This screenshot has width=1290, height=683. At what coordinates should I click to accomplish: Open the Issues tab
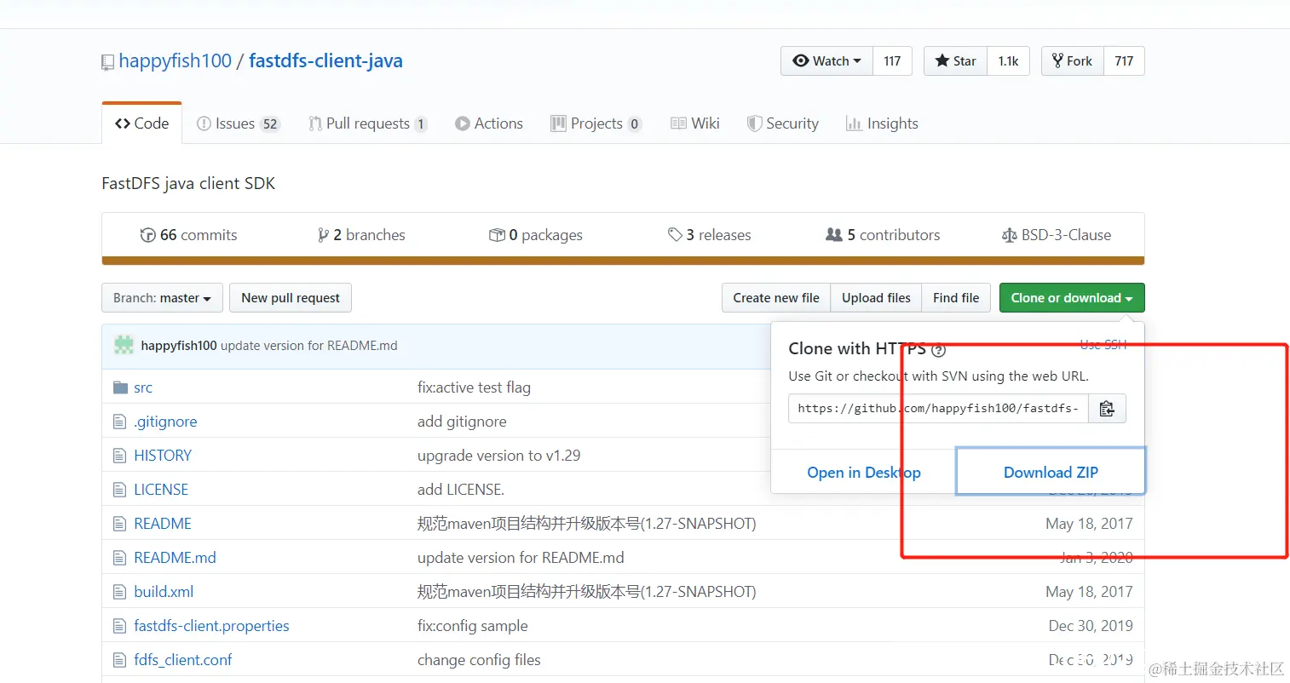point(239,123)
